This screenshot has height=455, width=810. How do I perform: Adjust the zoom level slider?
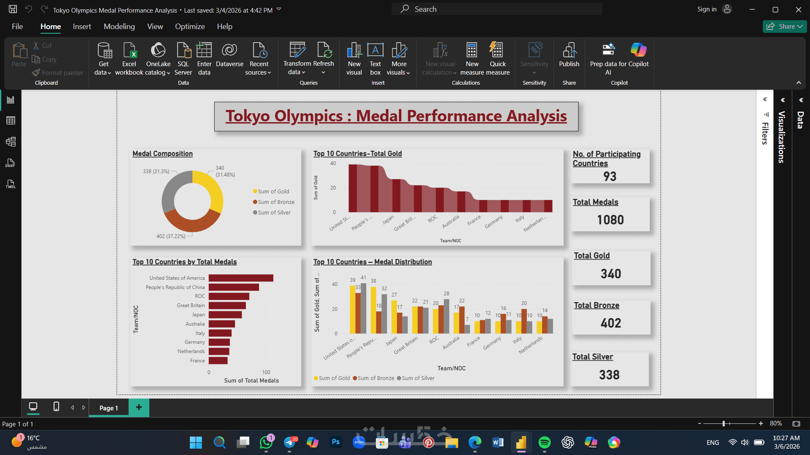click(724, 423)
